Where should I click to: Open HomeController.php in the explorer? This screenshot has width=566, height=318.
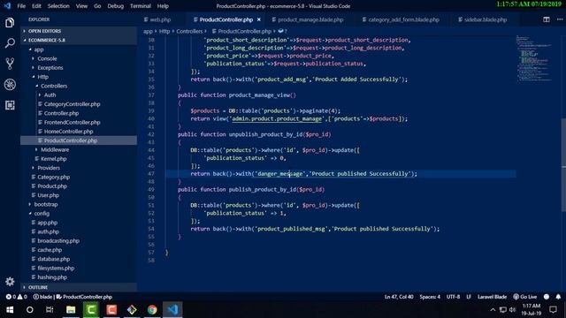68,132
